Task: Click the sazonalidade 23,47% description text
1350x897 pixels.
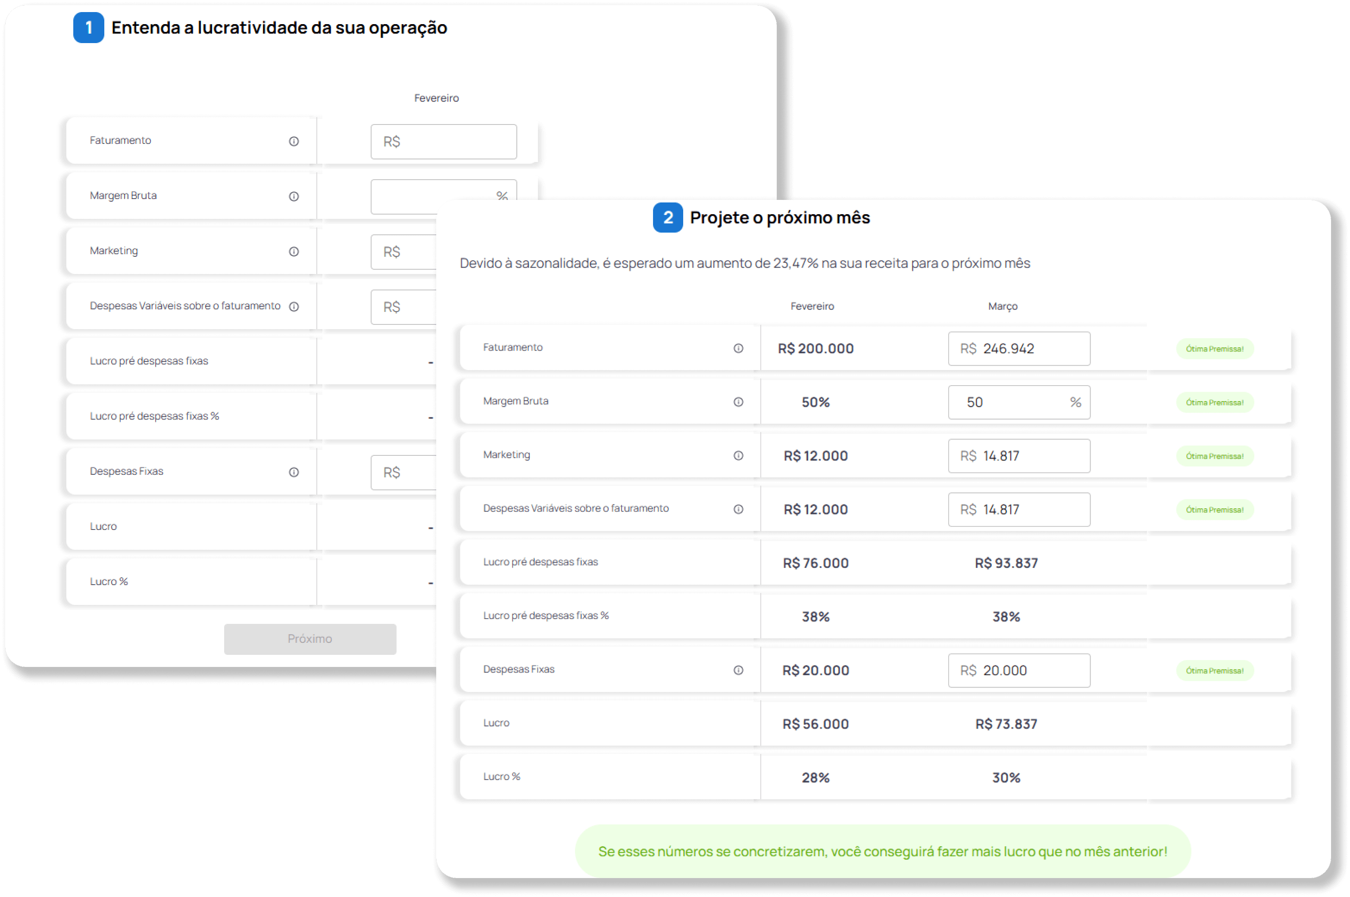Action: click(744, 264)
